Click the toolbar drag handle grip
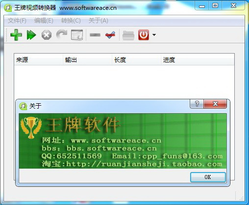This screenshot has width=249, height=205. [x=6, y=35]
